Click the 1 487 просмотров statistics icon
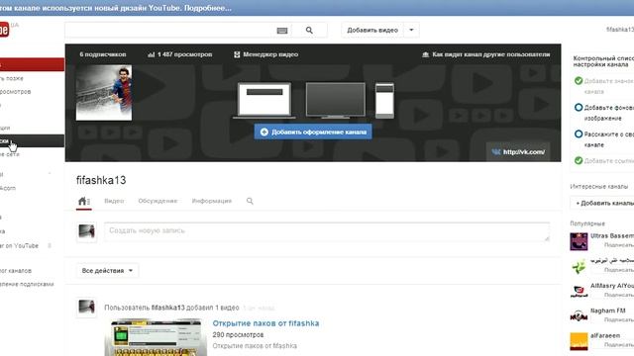The width and height of the screenshot is (634, 356). [152, 54]
